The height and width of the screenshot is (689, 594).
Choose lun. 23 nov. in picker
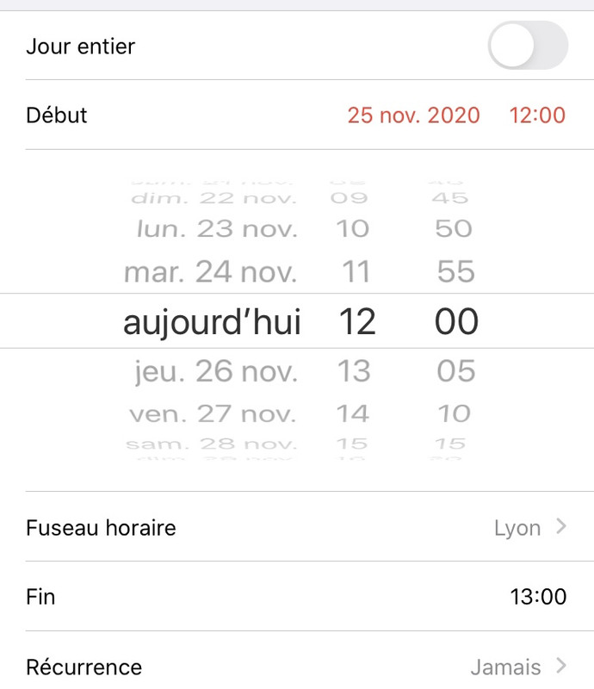click(217, 228)
